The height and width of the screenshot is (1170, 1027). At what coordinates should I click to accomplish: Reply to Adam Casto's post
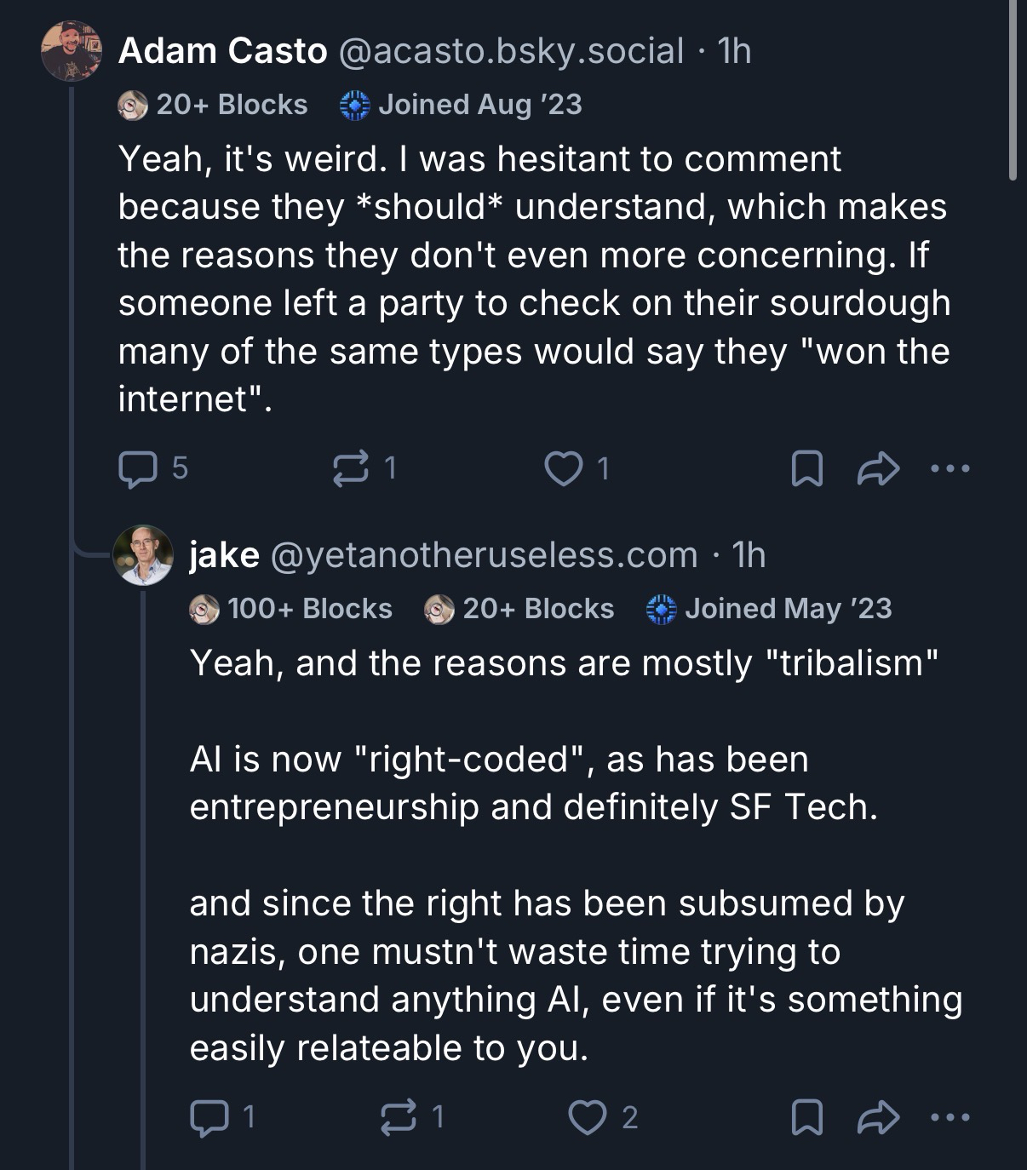(x=138, y=468)
